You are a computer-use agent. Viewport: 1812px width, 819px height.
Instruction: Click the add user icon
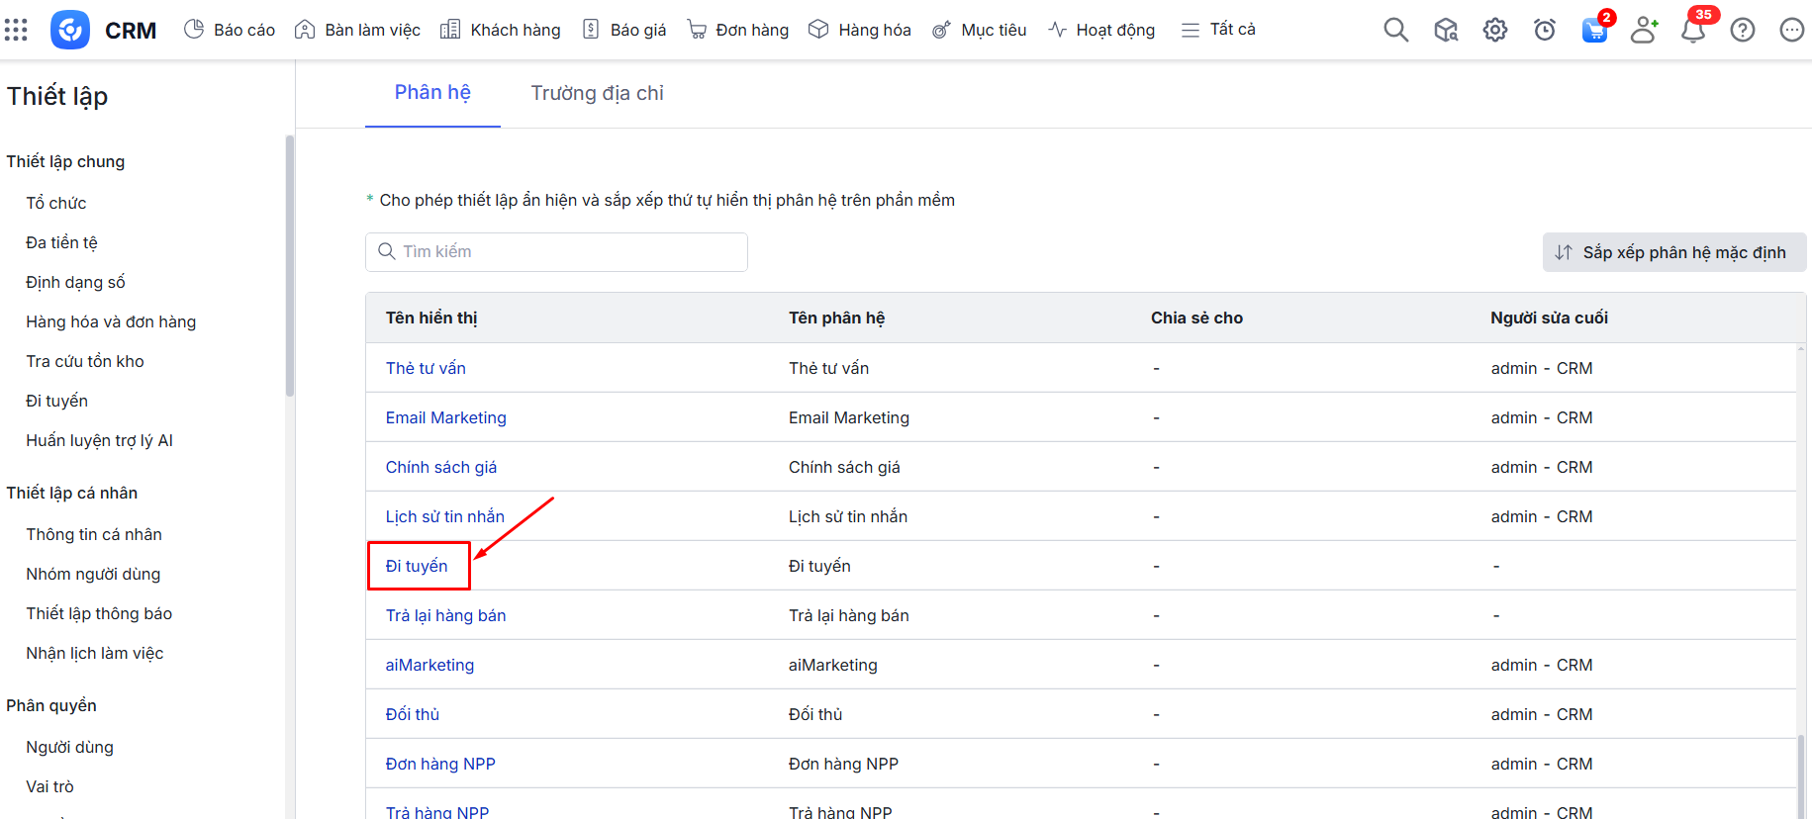[x=1644, y=30]
